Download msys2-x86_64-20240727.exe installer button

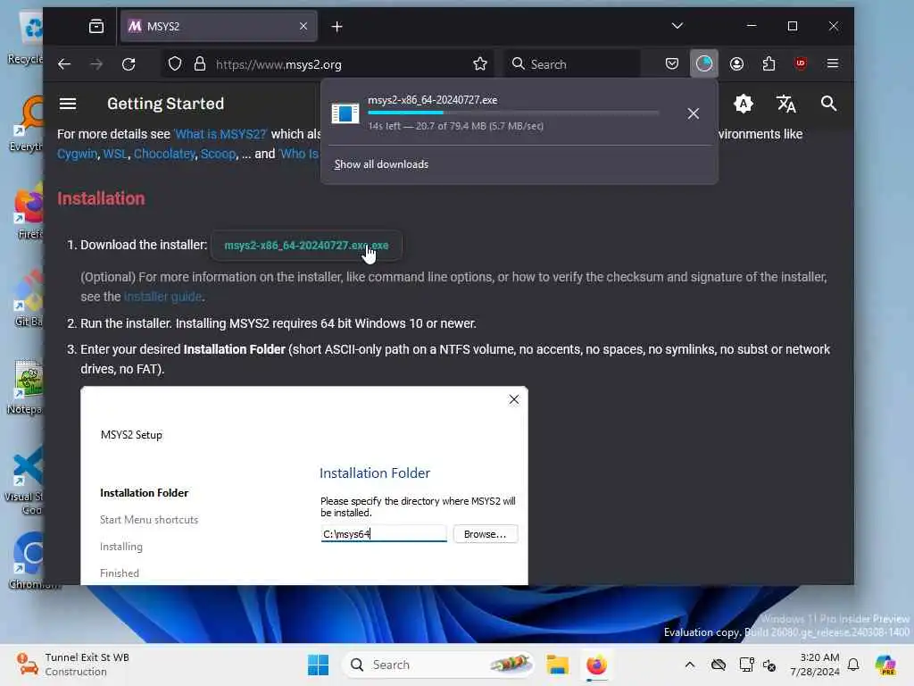(306, 246)
